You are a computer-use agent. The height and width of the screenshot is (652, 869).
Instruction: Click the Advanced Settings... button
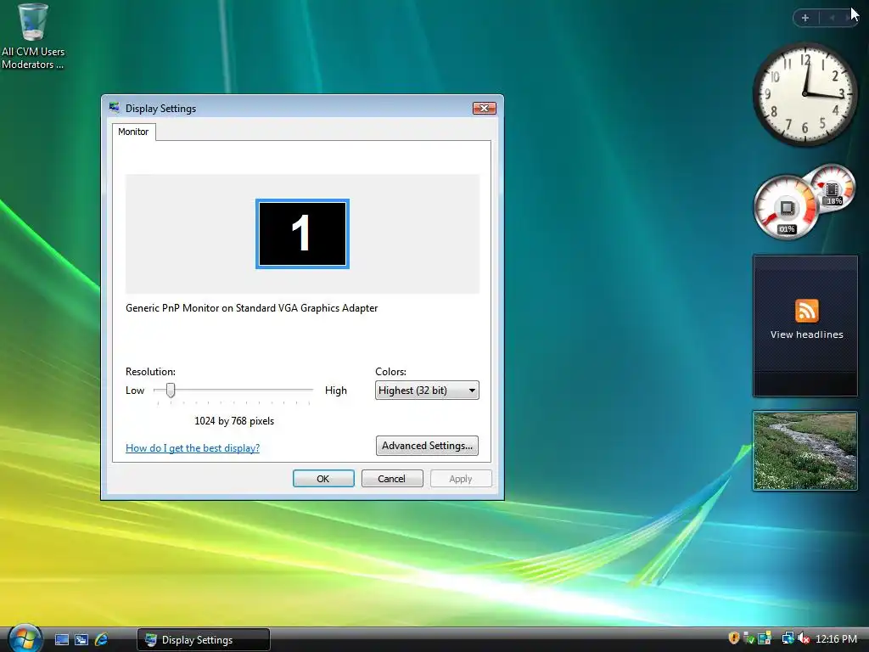click(x=427, y=446)
